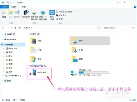Open the 属性 (Properties) ribbon icon
The image size is (137, 102).
tap(4, 14)
